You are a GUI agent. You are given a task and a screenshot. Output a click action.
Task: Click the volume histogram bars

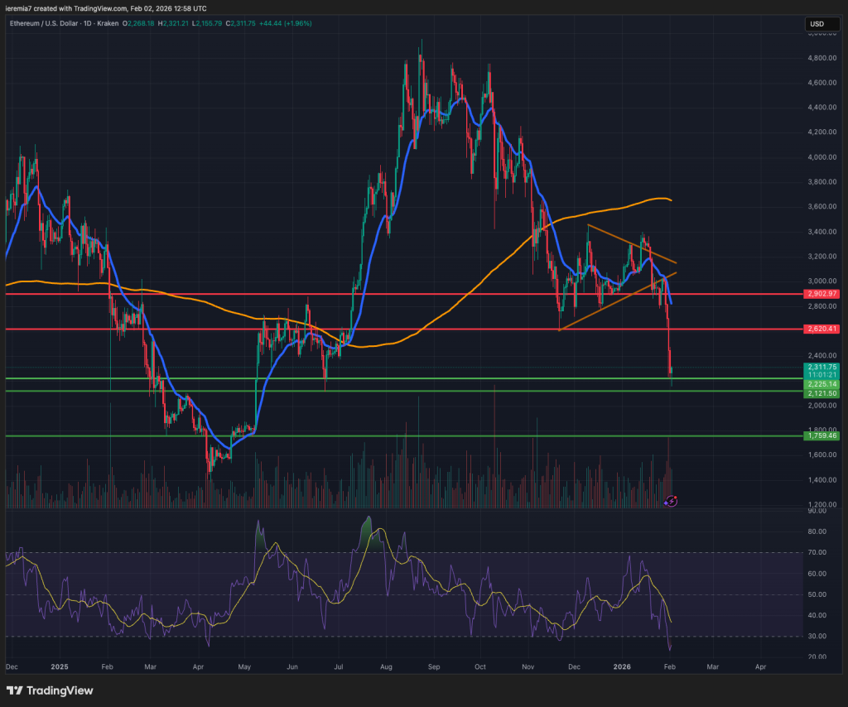click(414, 493)
